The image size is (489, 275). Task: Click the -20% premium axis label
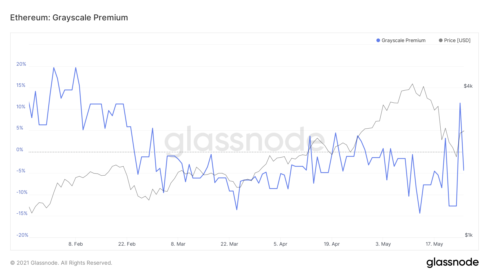pos(22,235)
